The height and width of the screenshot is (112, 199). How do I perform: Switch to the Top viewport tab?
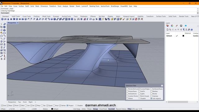pos(19,102)
